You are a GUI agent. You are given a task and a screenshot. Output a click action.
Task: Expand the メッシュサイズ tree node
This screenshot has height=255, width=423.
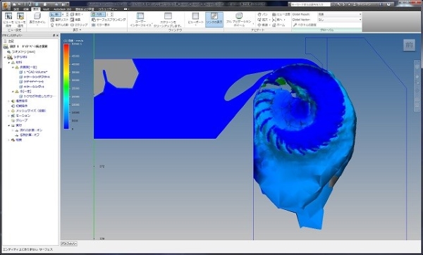click(x=9, y=111)
